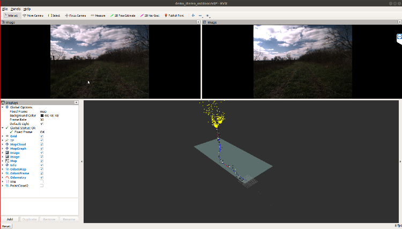The height and width of the screenshot is (229, 402).
Task: Click the Add display button
Action: pos(10,219)
